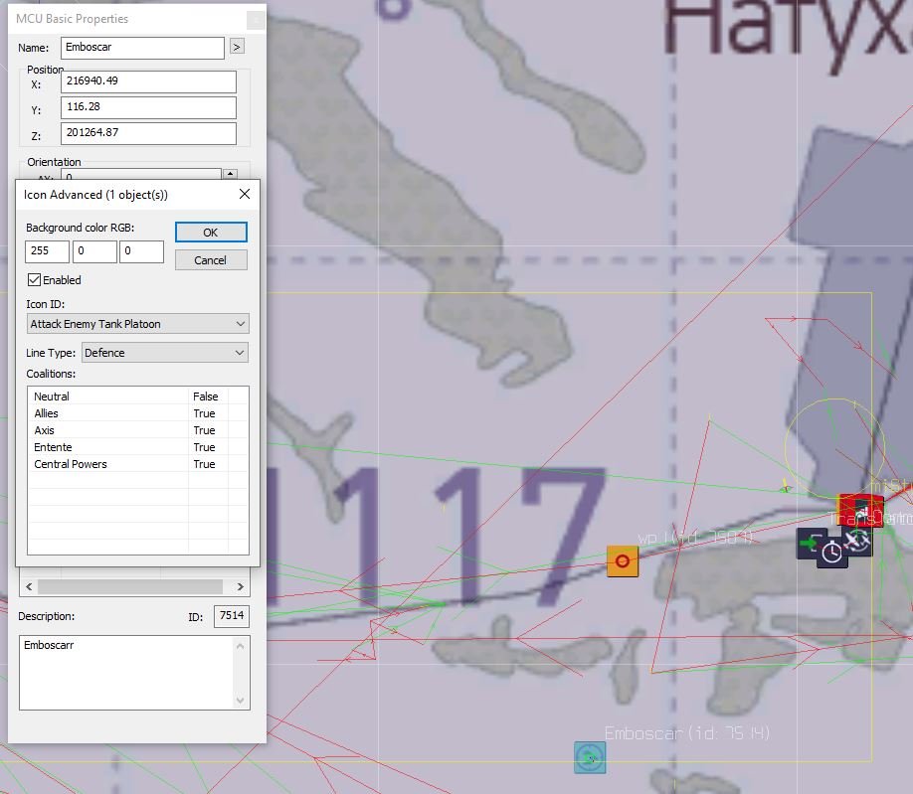The height and width of the screenshot is (794, 913).
Task: Click the name arrow button beside Emboscar
Action: (x=237, y=47)
